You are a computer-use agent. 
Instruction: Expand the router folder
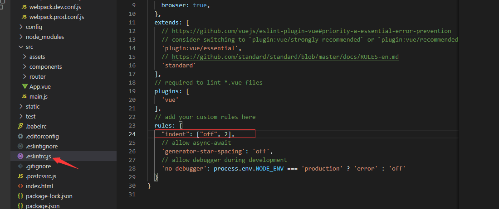(x=24, y=76)
